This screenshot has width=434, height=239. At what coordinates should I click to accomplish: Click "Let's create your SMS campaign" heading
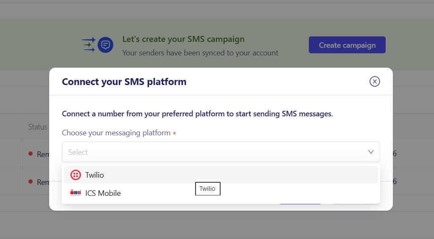[x=183, y=39]
